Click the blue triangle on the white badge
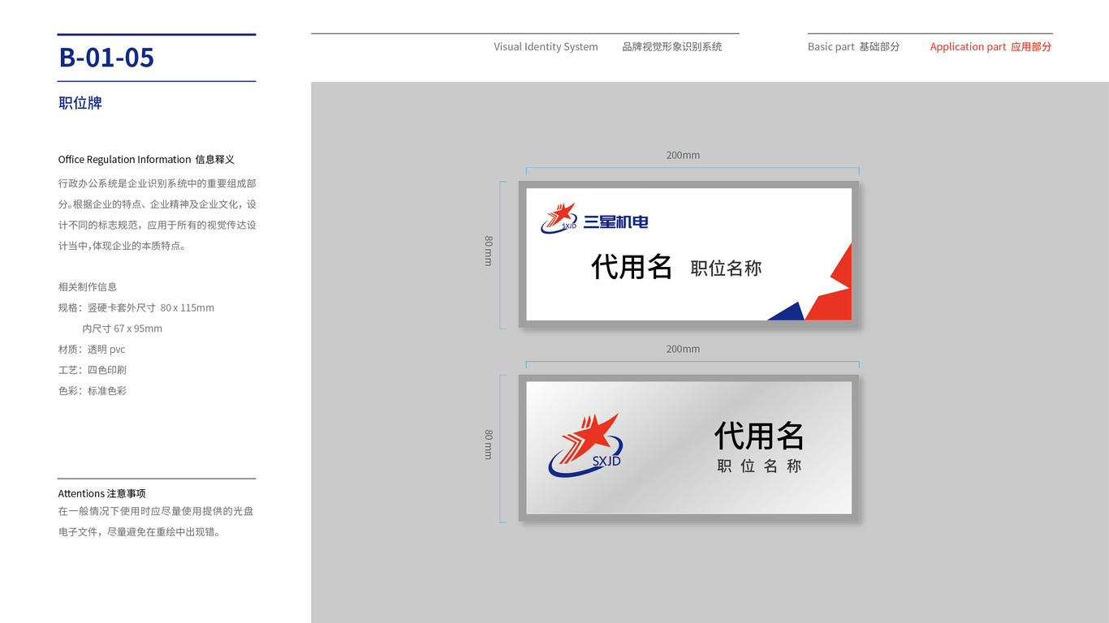This screenshot has height=623, width=1109. pyautogui.click(x=786, y=311)
